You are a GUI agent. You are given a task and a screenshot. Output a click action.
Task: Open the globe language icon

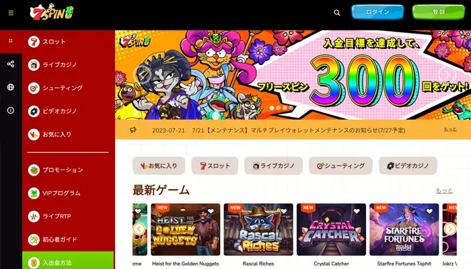coord(11,87)
